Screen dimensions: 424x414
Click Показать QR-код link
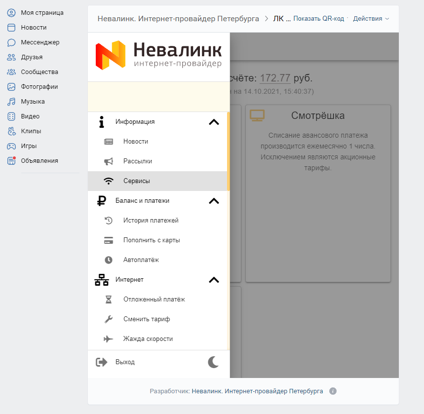[x=318, y=19]
